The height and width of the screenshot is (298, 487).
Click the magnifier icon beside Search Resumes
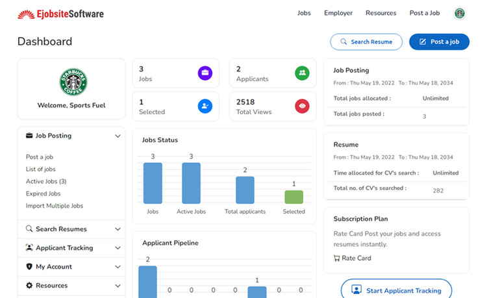tap(29, 229)
